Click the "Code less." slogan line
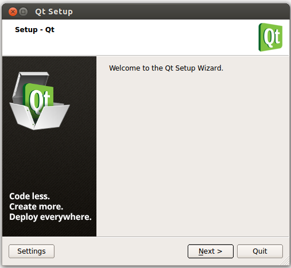Viewport: 291px width, 268px height. [x=29, y=196]
